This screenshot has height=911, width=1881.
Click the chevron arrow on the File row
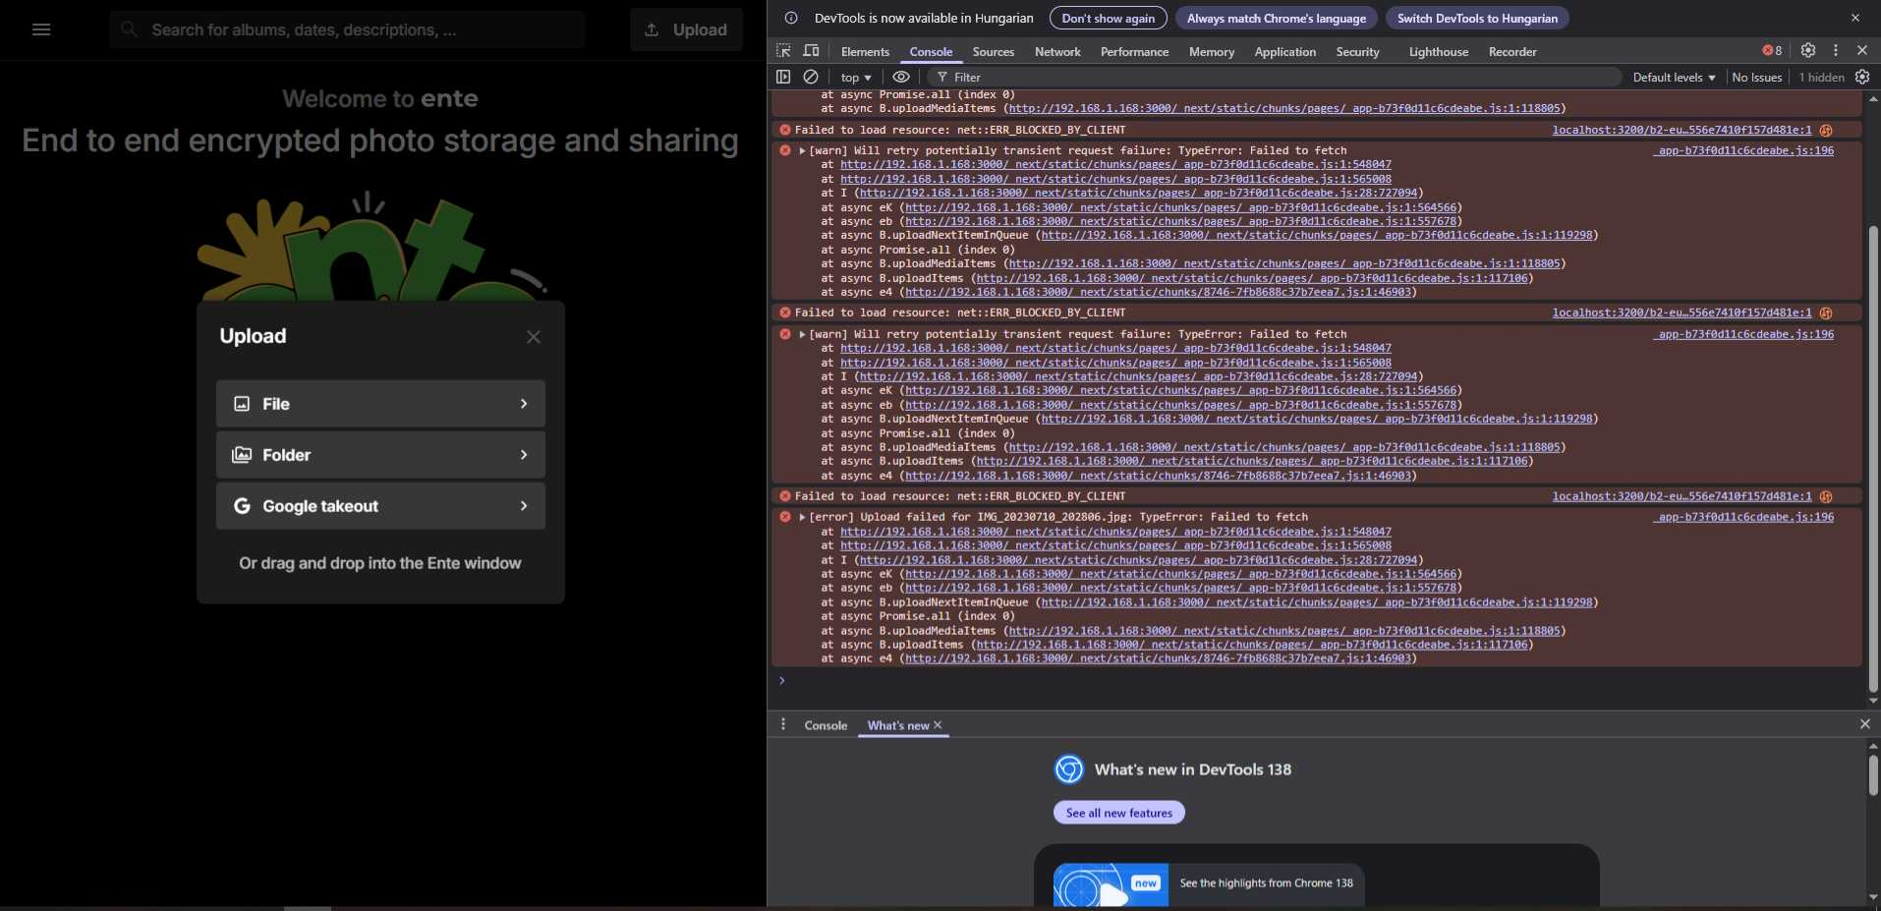(524, 404)
